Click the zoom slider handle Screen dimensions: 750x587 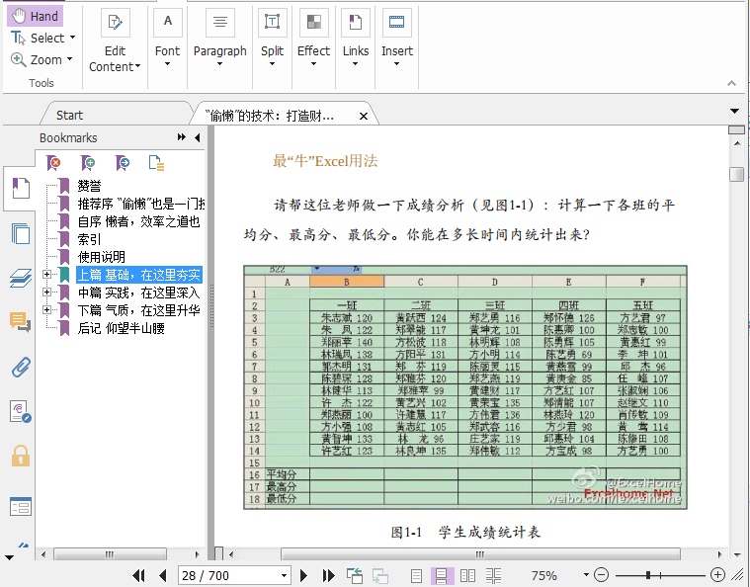pyautogui.click(x=648, y=575)
